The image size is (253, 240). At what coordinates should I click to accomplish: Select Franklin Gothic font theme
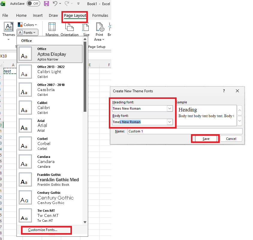click(50, 179)
